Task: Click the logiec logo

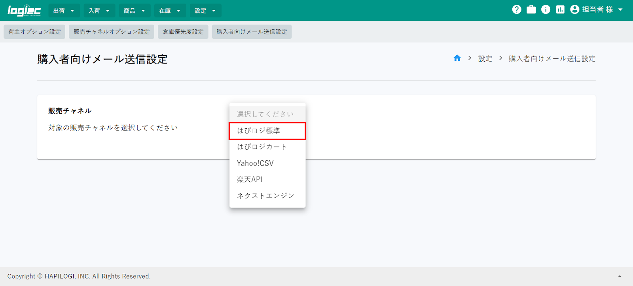Action: [24, 10]
